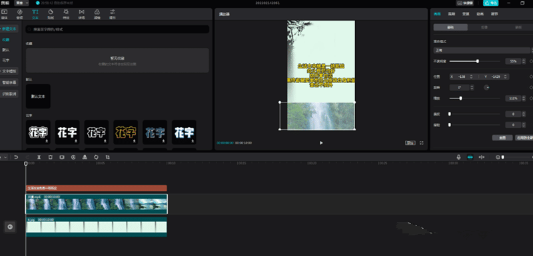Click the opacity slider handle
This screenshot has height=256, width=533.
(x=478, y=61)
